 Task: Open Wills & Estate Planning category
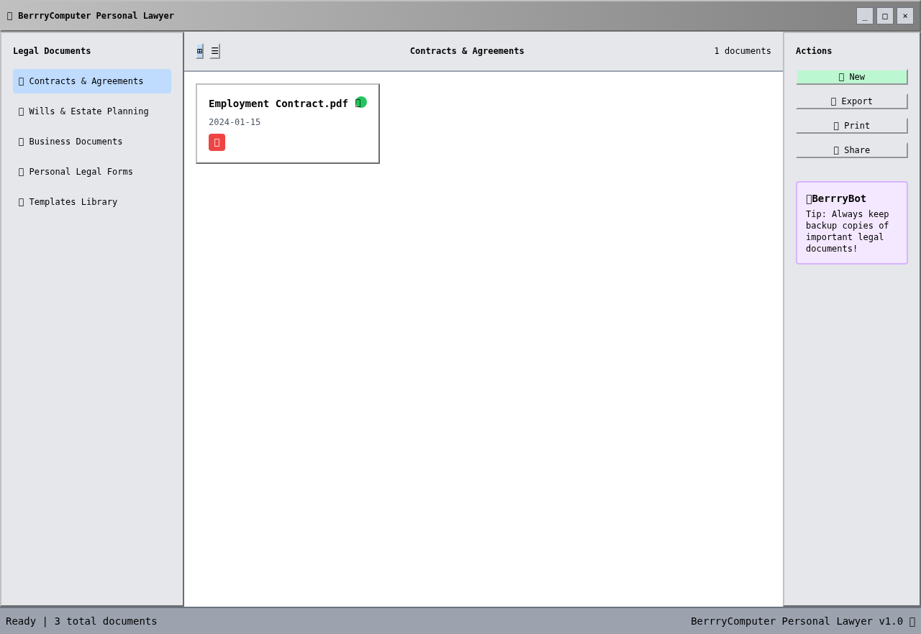tap(92, 111)
